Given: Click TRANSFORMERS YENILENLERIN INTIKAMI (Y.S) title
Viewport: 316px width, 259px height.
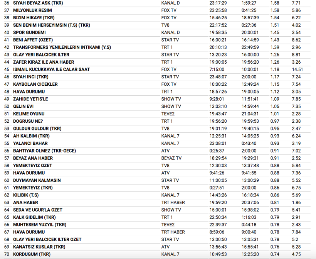Looking at the screenshot, I should pos(62,47).
